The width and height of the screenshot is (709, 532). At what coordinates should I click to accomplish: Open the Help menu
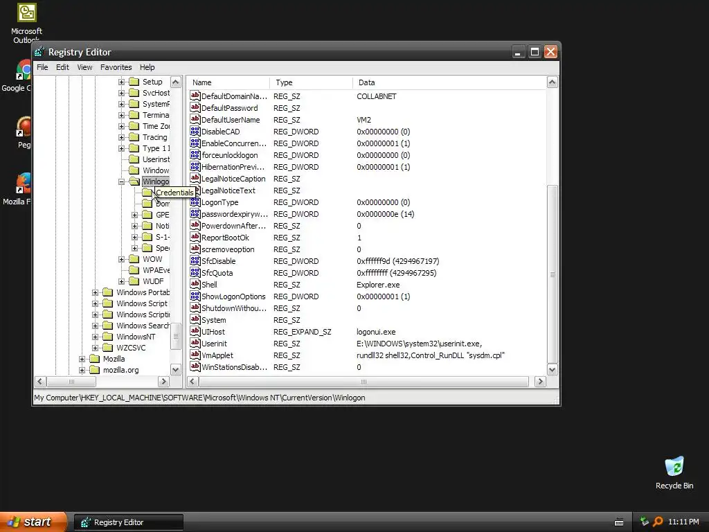(147, 67)
